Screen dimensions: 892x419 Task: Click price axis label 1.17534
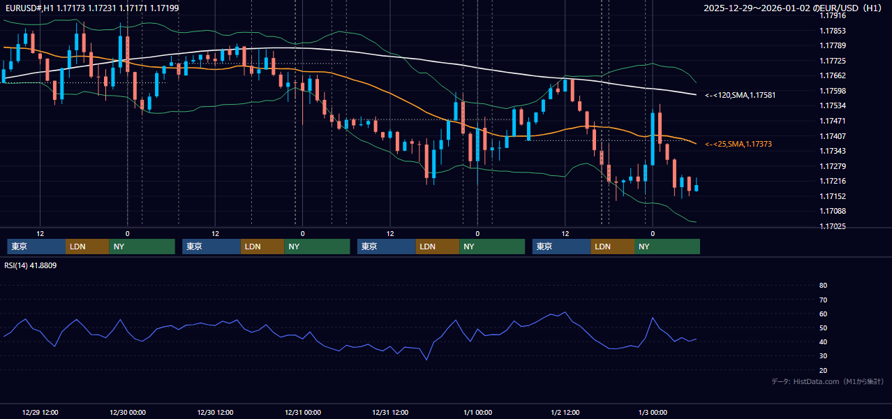832,105
